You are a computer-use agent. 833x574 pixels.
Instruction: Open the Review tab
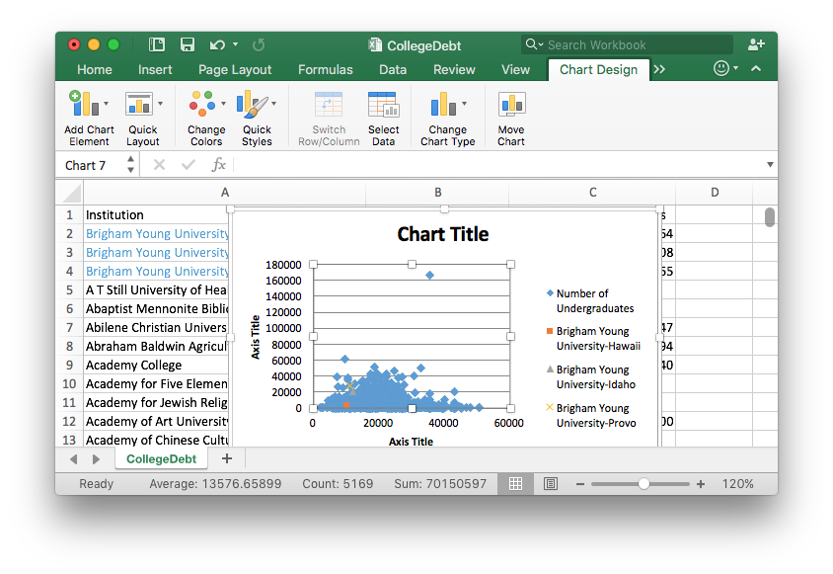454,70
